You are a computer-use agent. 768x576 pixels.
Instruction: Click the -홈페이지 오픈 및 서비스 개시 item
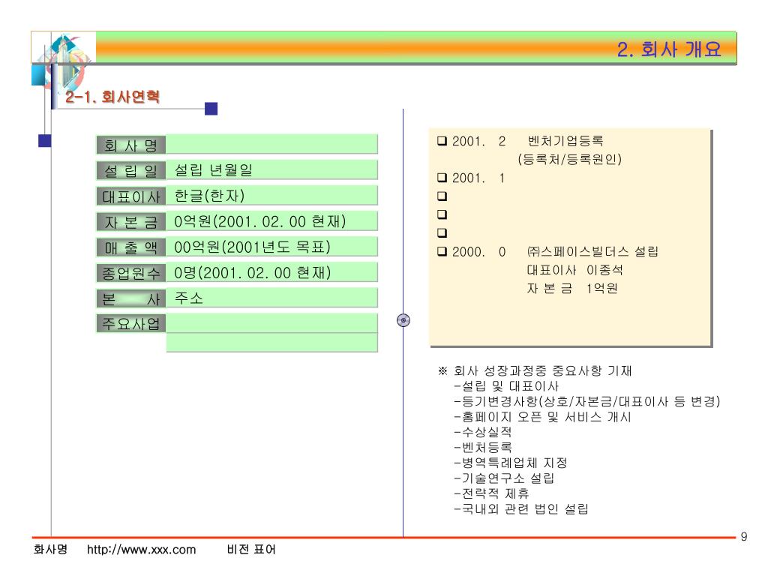click(543, 417)
